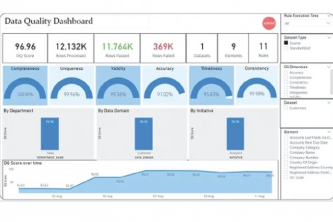Click the DQ Dimension list scrollbar
This screenshot has width=333, height=222.
pyautogui.click(x=331, y=82)
